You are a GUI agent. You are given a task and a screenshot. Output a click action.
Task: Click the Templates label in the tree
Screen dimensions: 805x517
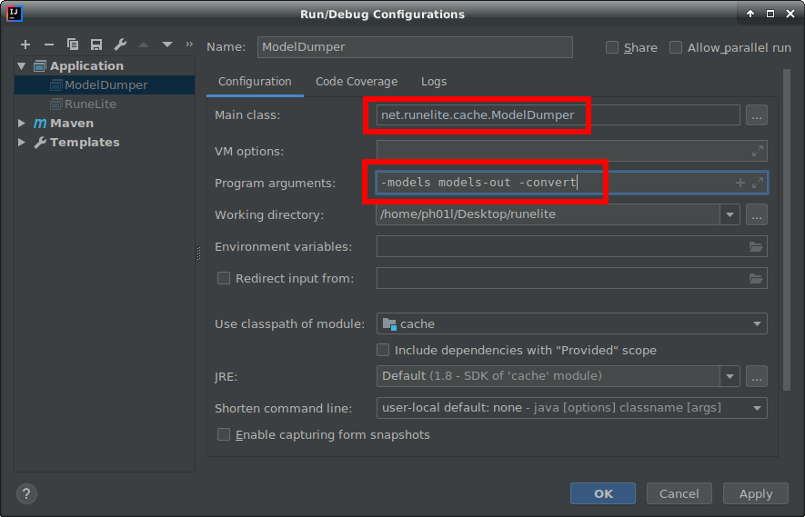coord(85,142)
